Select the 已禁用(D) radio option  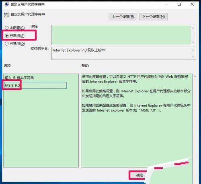click(x=6, y=44)
